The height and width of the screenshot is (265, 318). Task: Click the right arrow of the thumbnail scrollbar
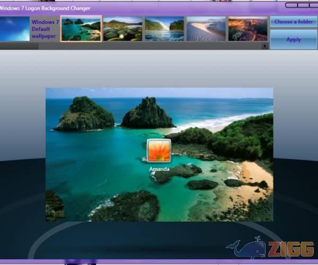(265, 46)
